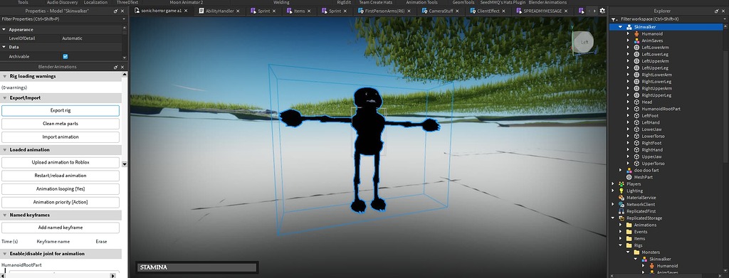Collapse the Data properties section
The height and width of the screenshot is (278, 729).
[4, 48]
